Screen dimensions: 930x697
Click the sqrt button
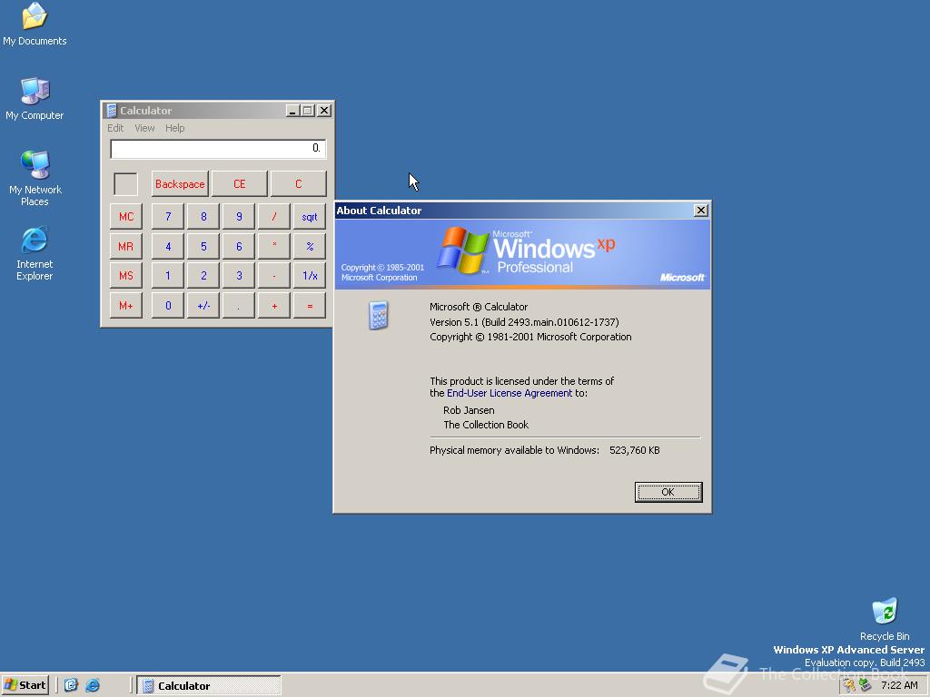[x=310, y=216]
